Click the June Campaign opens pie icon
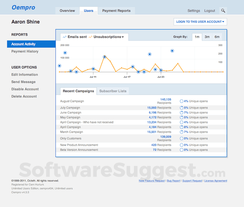 [182, 113]
